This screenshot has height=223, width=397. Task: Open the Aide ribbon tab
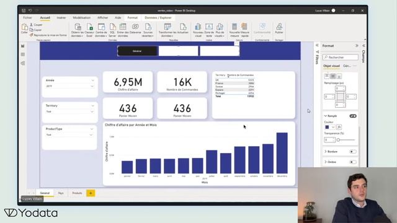118,18
